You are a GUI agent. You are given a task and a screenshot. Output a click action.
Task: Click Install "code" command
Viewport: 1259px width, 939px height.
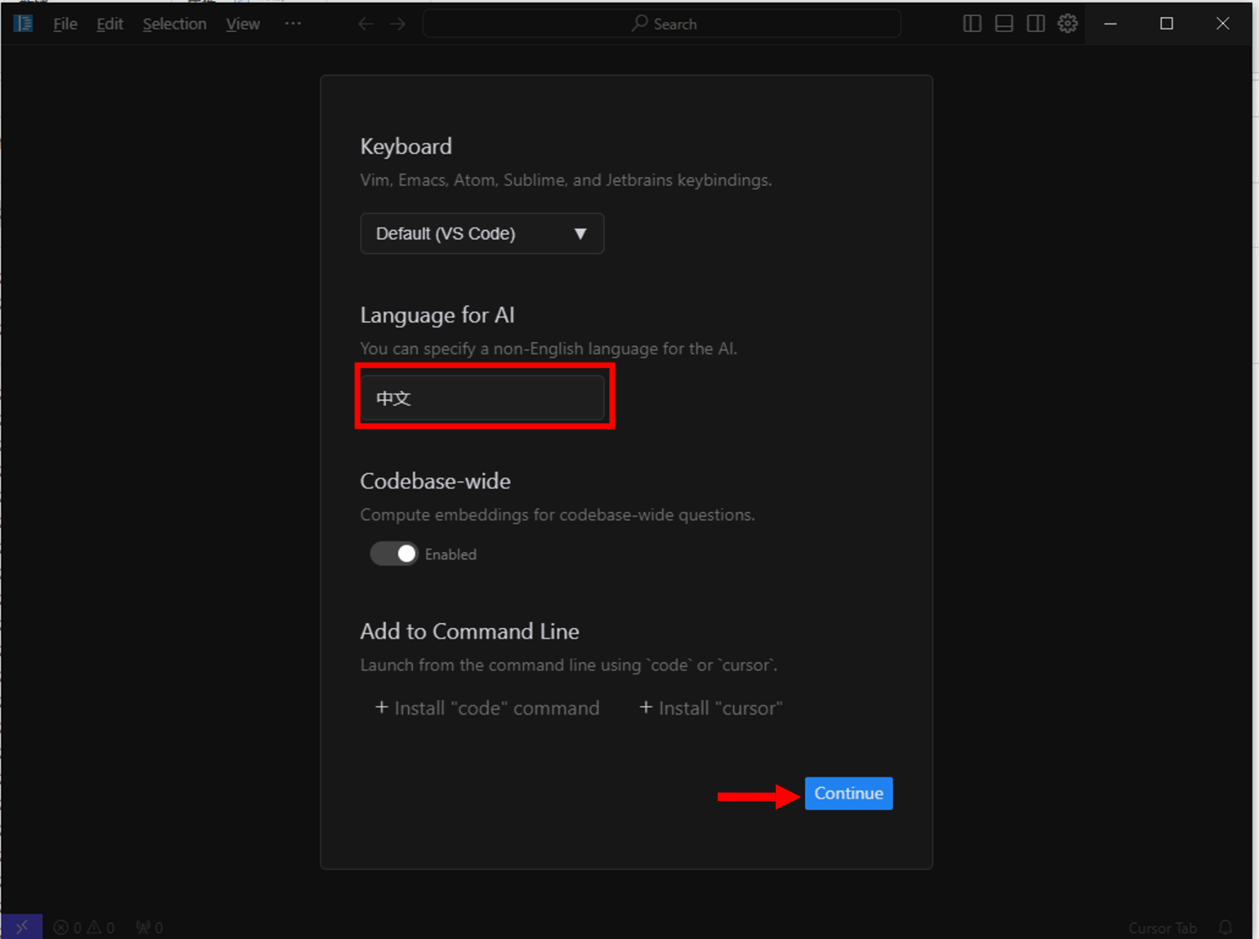click(487, 708)
